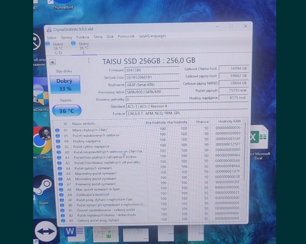306x244 pixels.
Task: Click the status icon of attribute A8
Action: 61,190
